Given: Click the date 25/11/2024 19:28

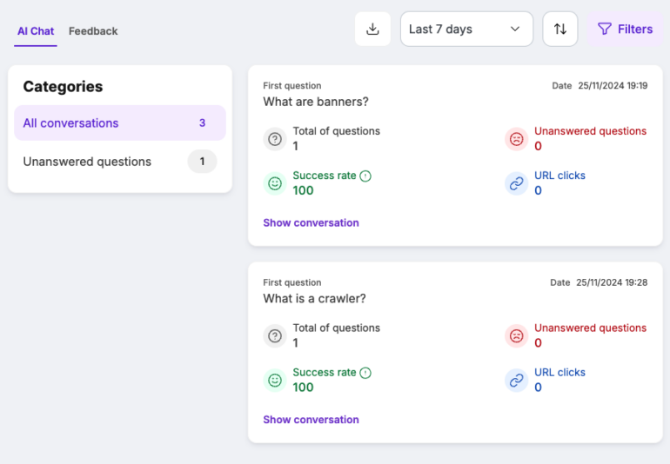Looking at the screenshot, I should (612, 282).
